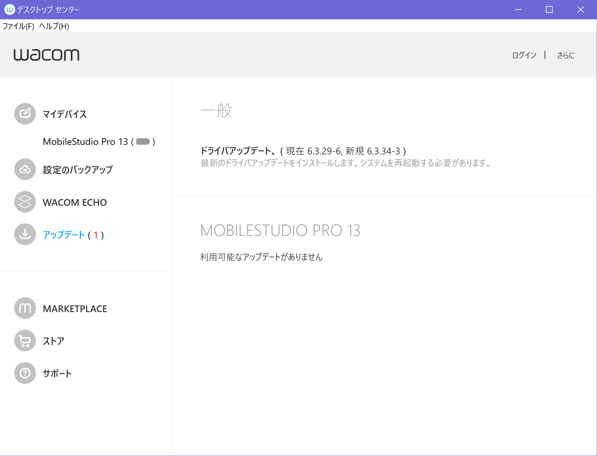597x456 pixels.
Task: Minimize the Desktop Center window
Action: coord(518,9)
